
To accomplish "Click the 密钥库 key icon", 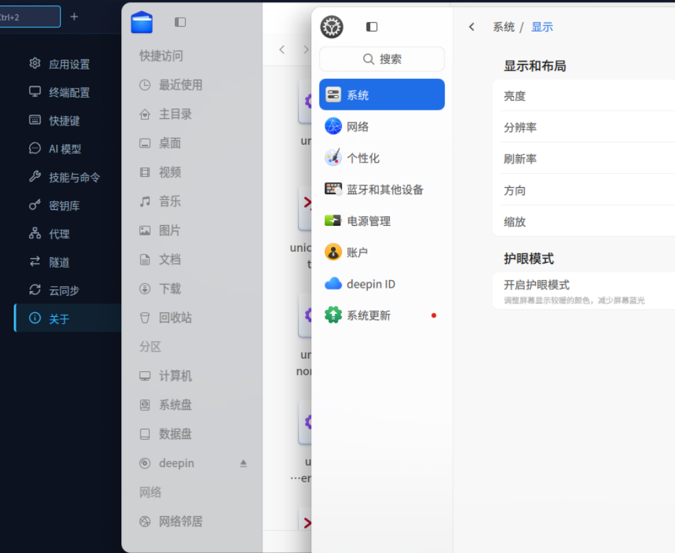I will point(35,204).
